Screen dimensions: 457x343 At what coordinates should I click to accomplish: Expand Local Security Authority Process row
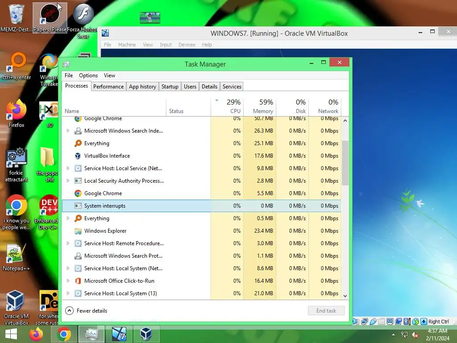(x=68, y=181)
